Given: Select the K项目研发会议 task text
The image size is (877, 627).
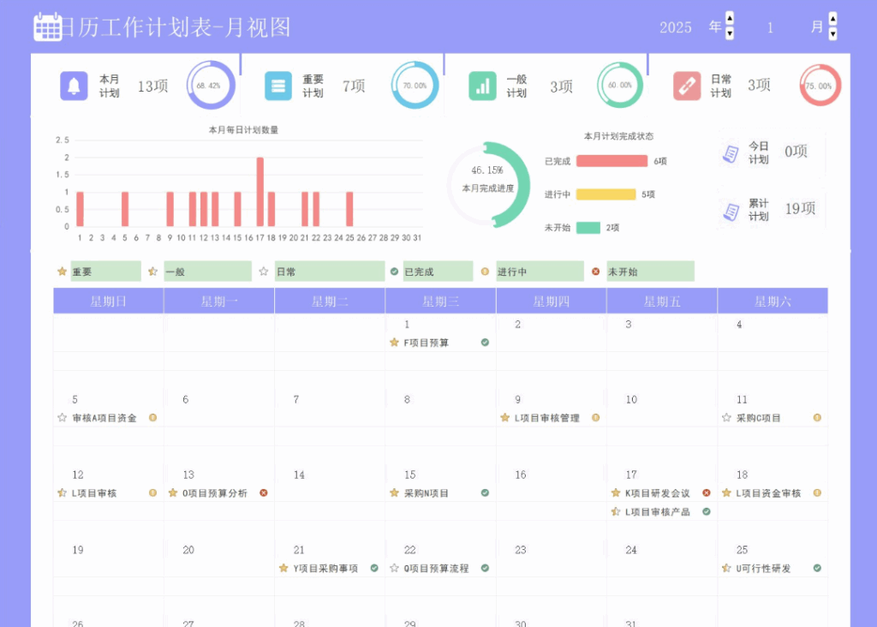Looking at the screenshot, I should [x=657, y=493].
